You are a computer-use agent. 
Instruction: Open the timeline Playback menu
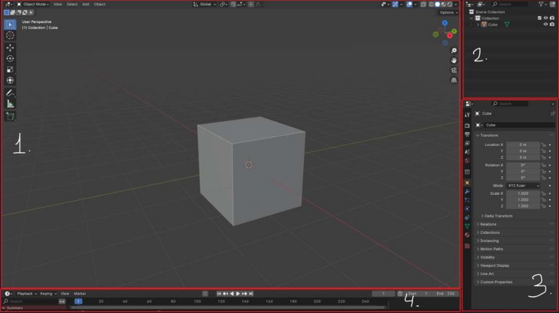[27, 294]
